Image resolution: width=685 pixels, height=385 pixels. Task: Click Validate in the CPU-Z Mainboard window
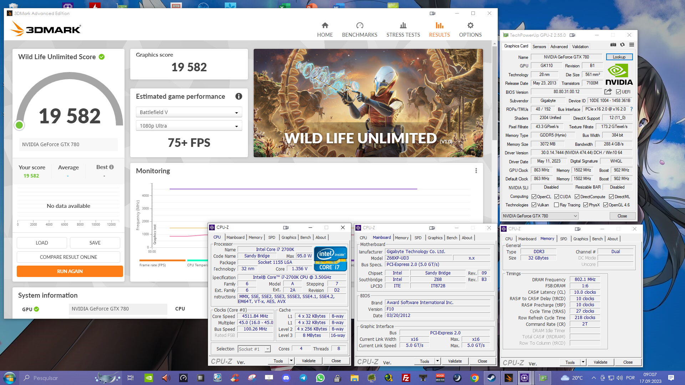click(455, 361)
